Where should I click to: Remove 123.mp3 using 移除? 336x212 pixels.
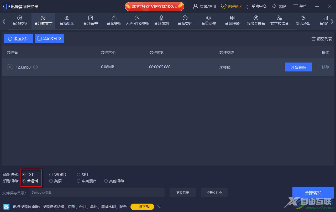coord(323,67)
